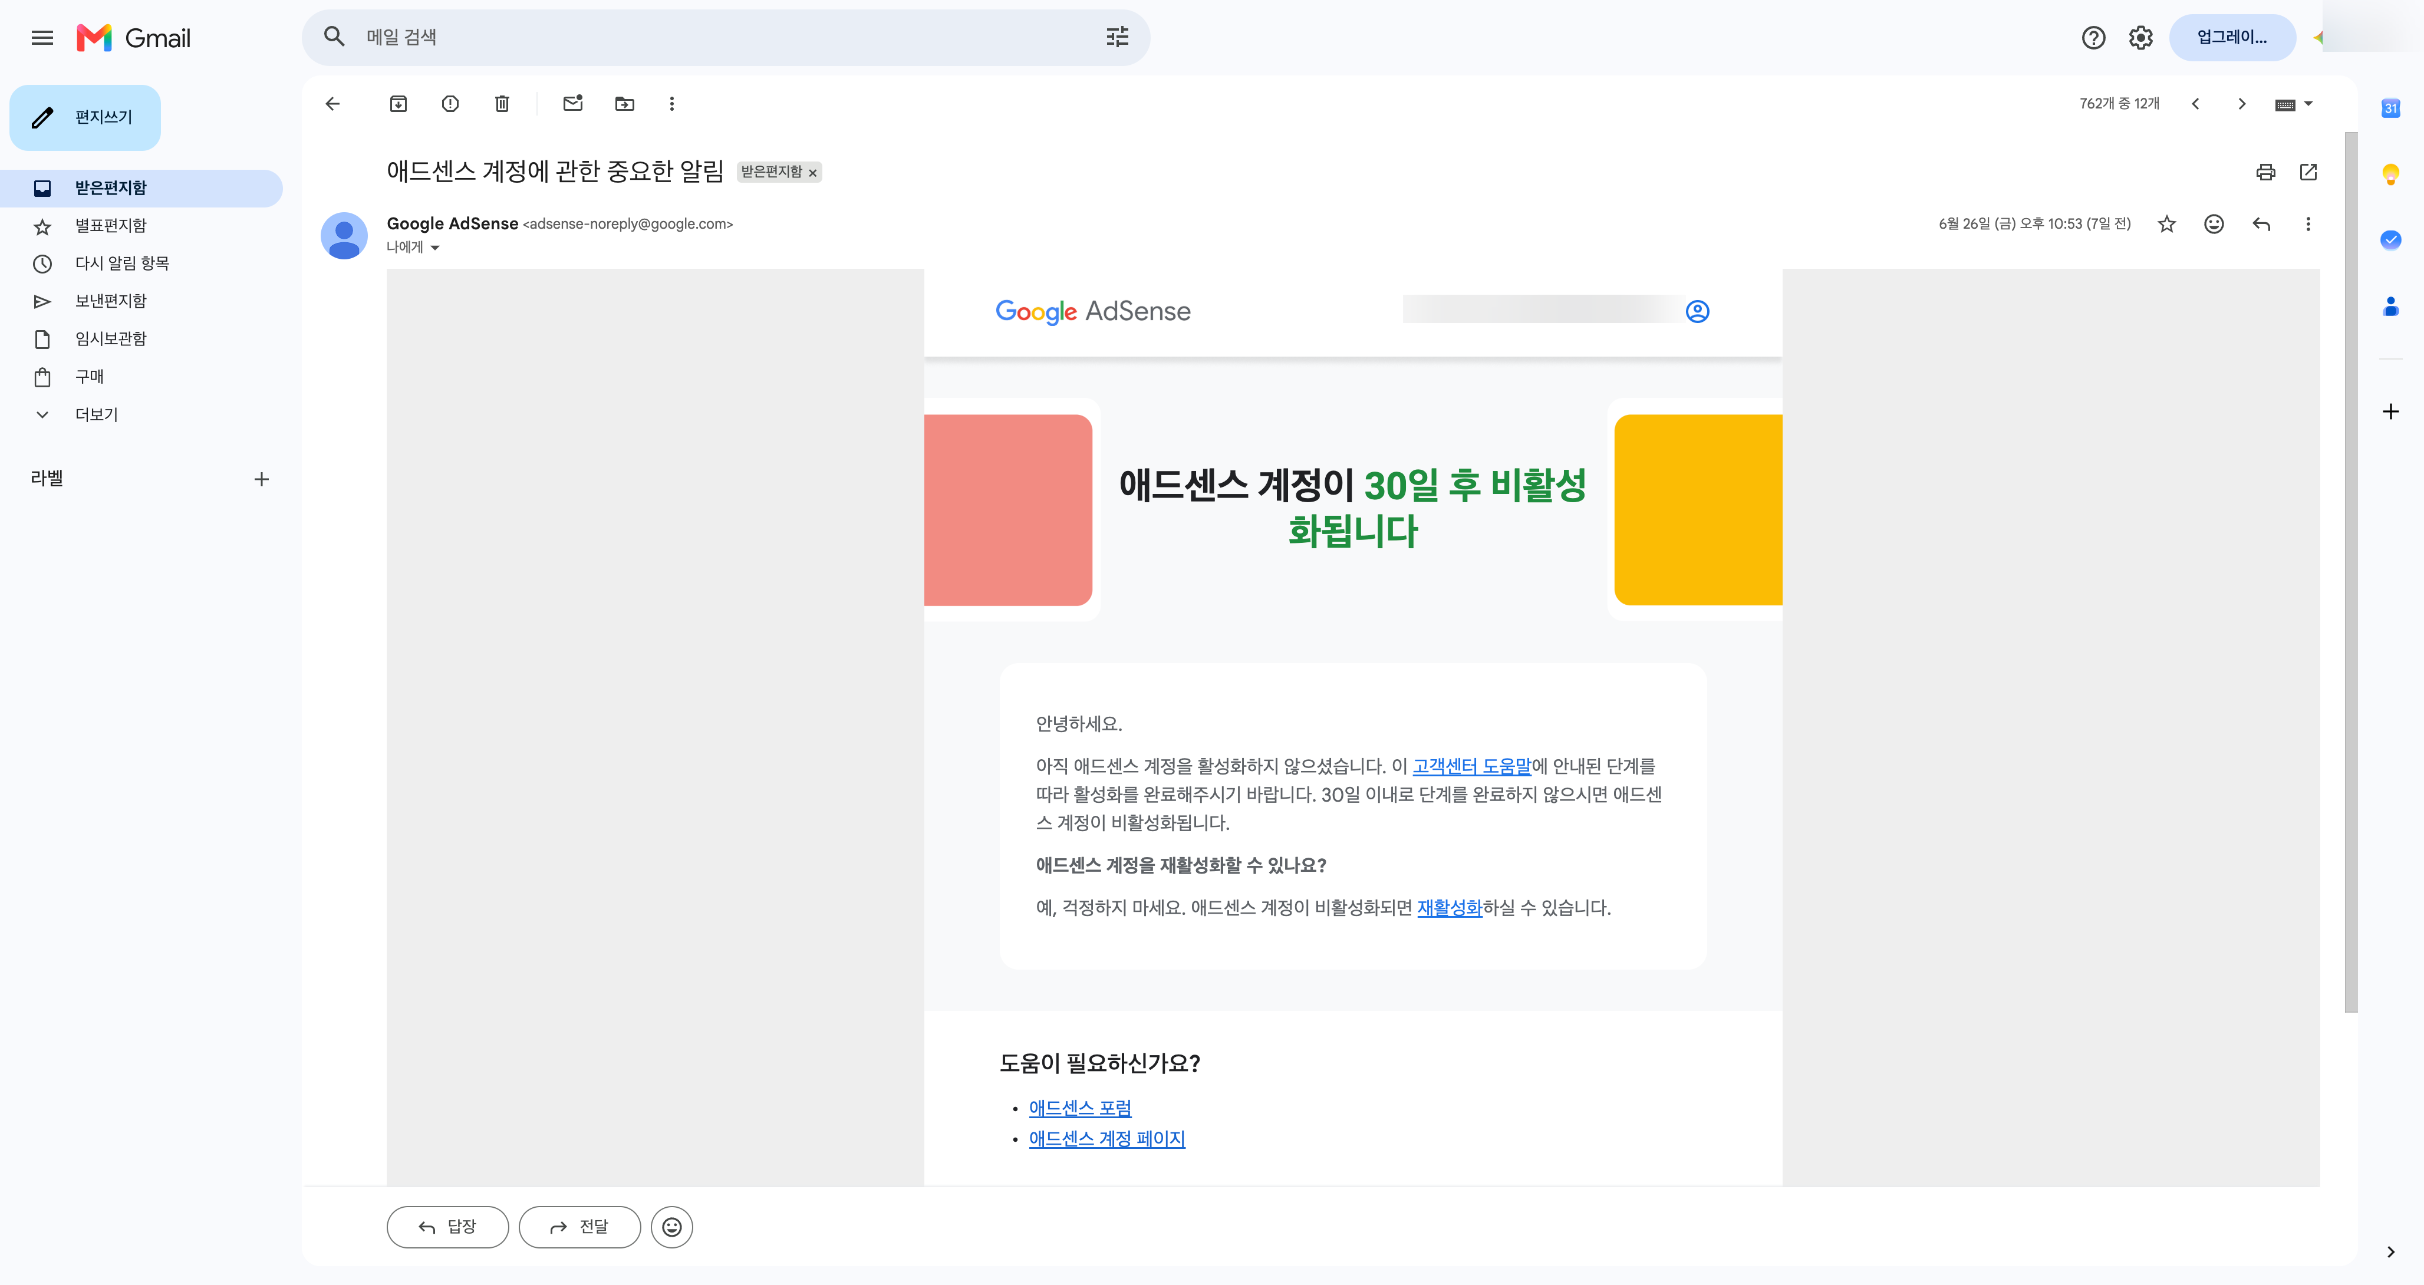
Task: Move email to a folder icon
Action: [x=625, y=104]
